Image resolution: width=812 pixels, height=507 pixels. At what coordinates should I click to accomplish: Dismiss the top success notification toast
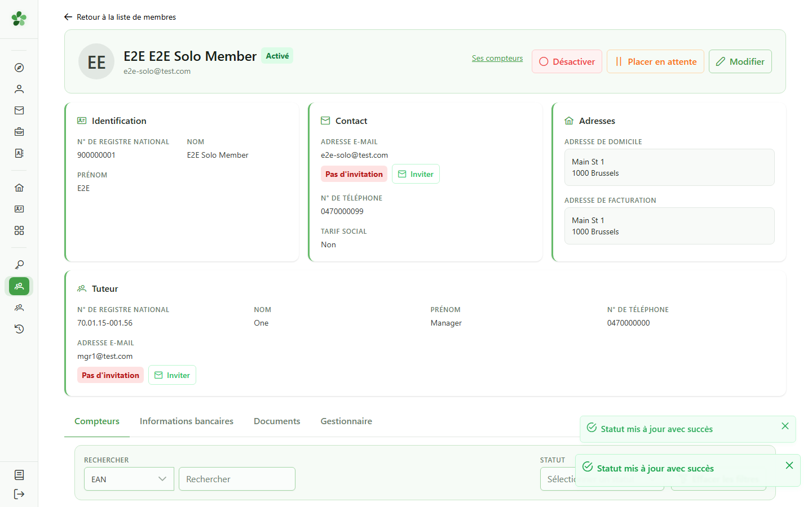point(785,426)
